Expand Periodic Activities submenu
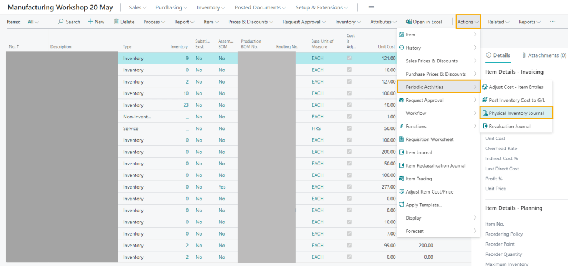The height and width of the screenshot is (266, 568). [438, 87]
